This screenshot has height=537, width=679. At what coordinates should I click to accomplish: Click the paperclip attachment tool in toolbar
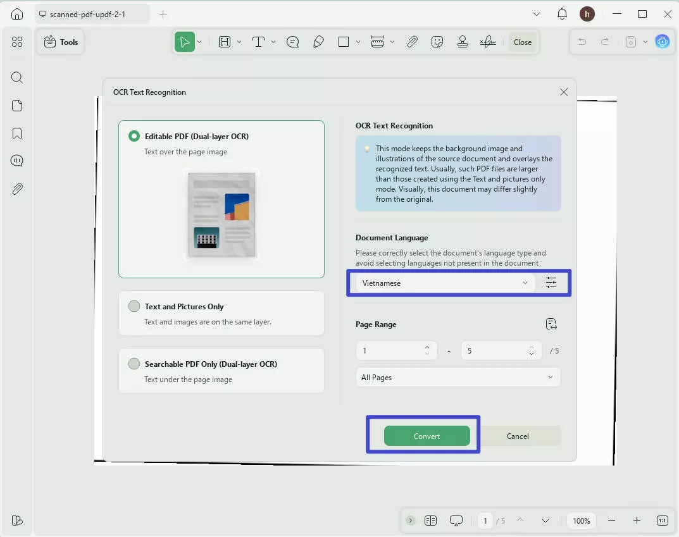412,42
